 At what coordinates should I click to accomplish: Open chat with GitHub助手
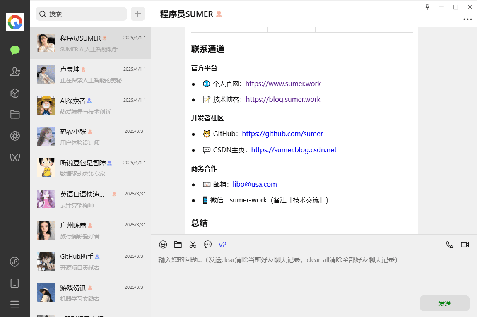tap(90, 262)
